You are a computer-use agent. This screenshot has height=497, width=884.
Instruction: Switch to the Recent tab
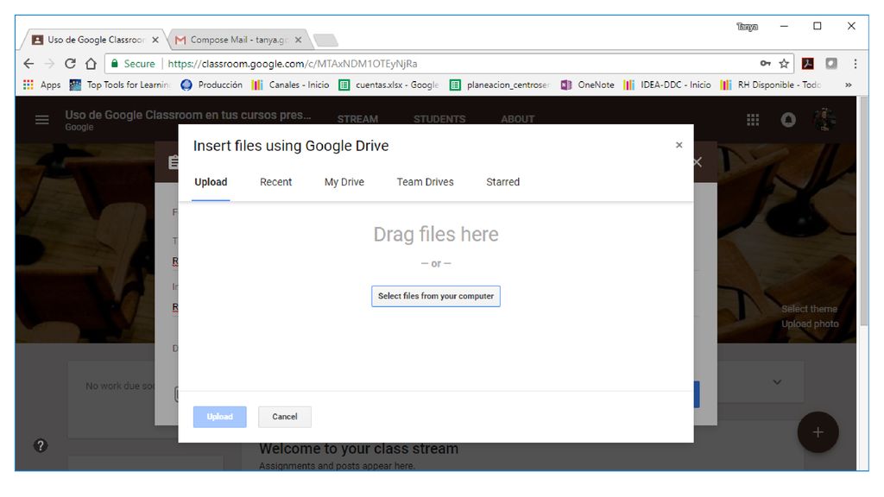pyautogui.click(x=275, y=182)
